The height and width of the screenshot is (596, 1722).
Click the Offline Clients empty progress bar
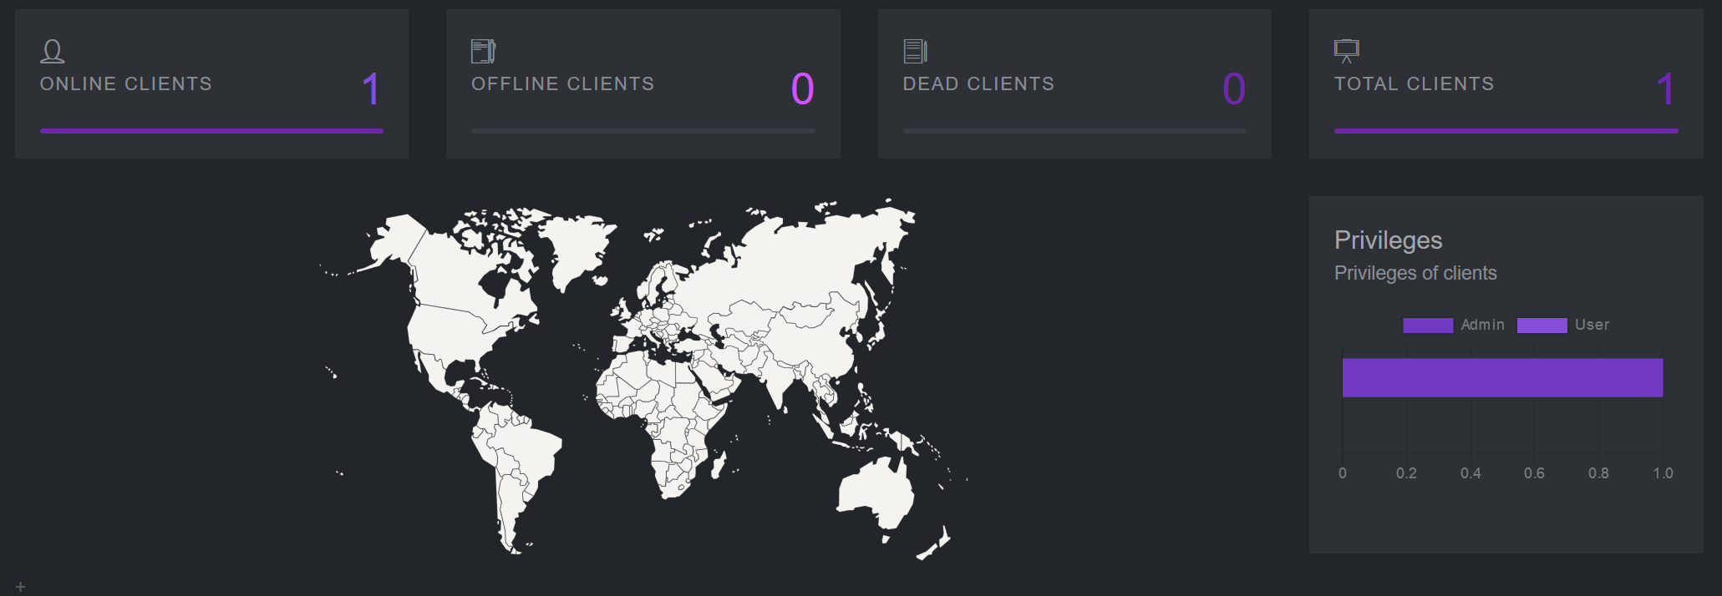pyautogui.click(x=643, y=131)
